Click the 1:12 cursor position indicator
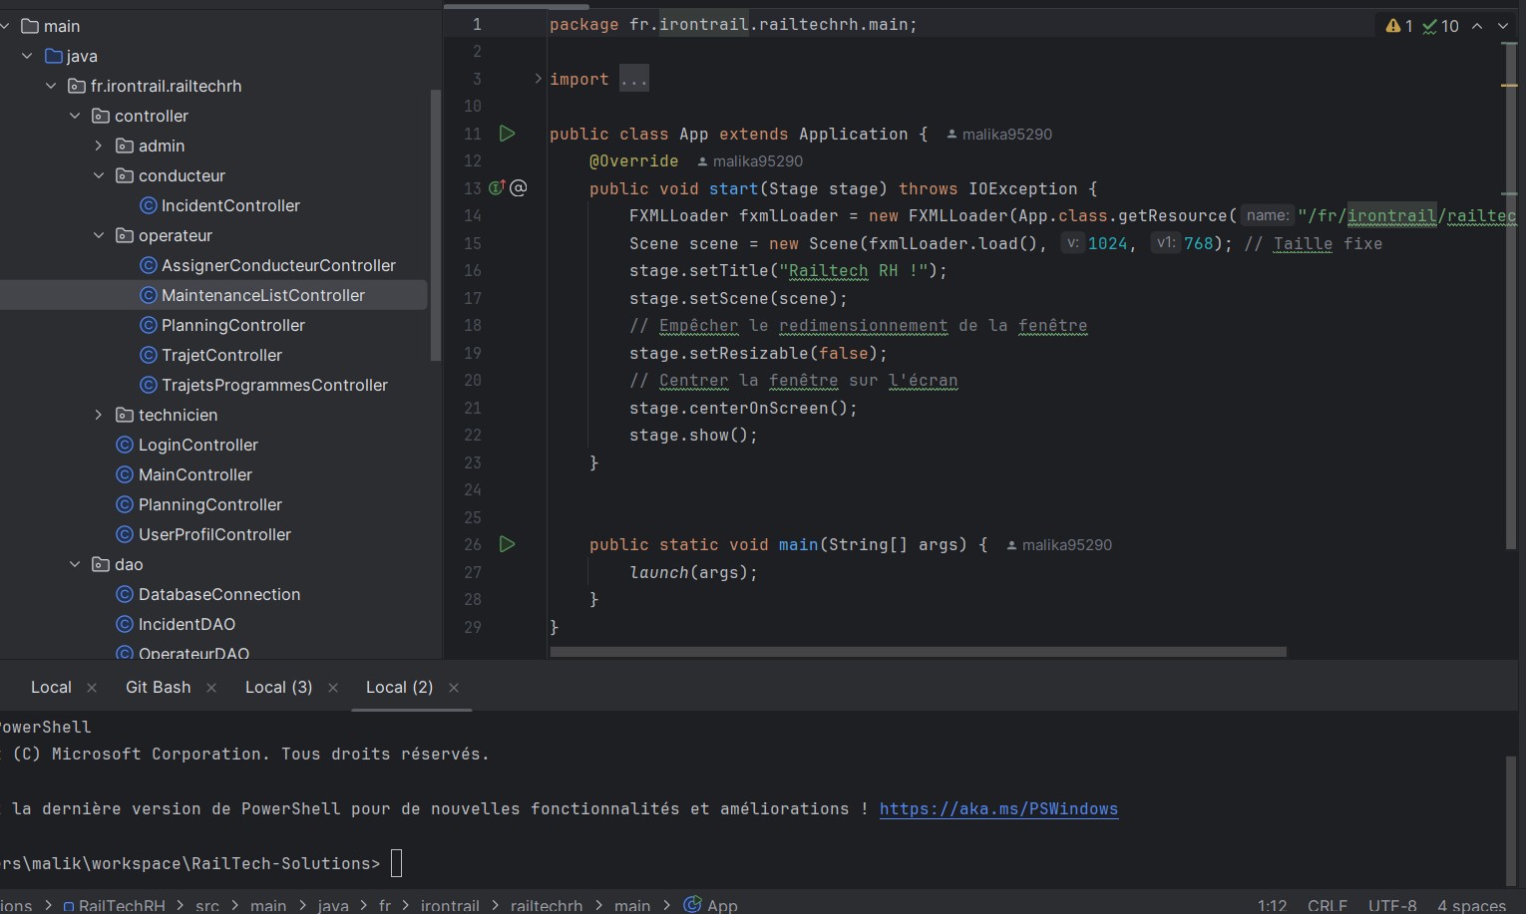Viewport: 1526px width, 914px height. click(x=1272, y=905)
